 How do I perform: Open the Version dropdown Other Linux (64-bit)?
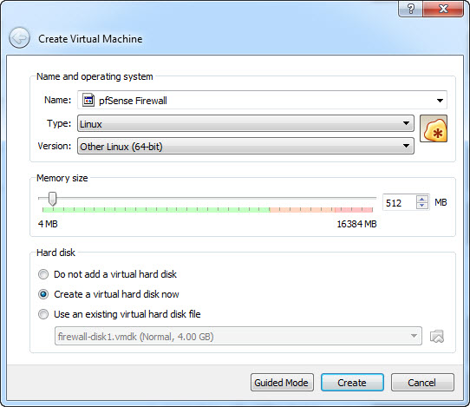coord(245,146)
